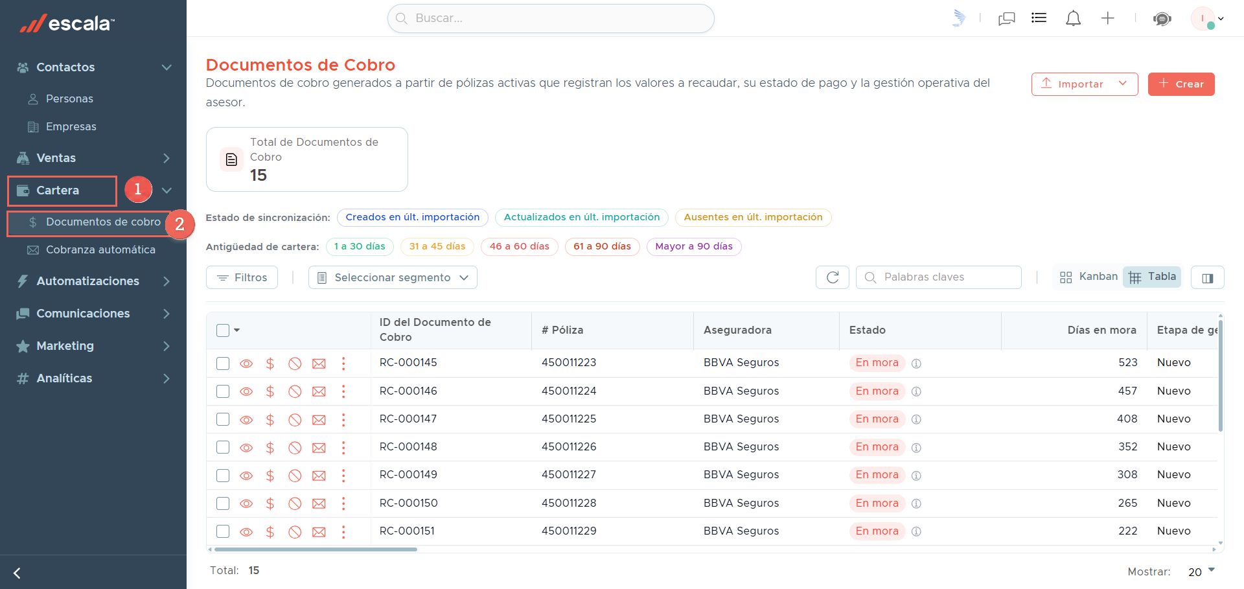Send email for RC-000148 envelope icon
The height and width of the screenshot is (589, 1244).
coord(319,448)
